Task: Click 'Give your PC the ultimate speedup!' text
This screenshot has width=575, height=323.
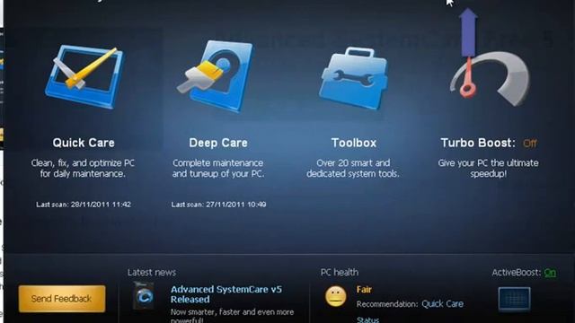Action: point(488,168)
